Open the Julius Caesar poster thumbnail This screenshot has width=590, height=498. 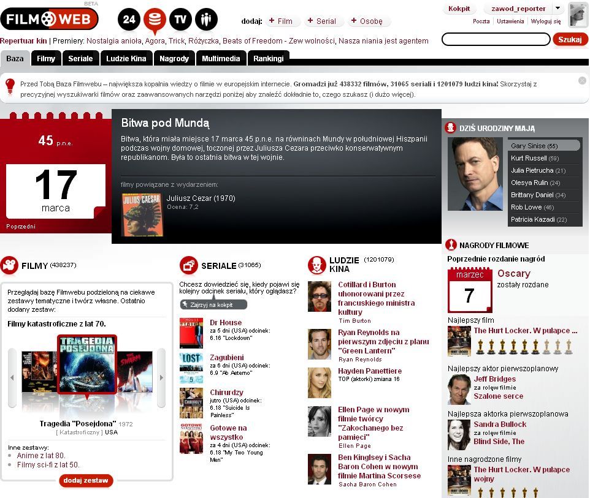142,214
